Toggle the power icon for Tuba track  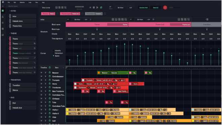pyautogui.click(x=50, y=102)
